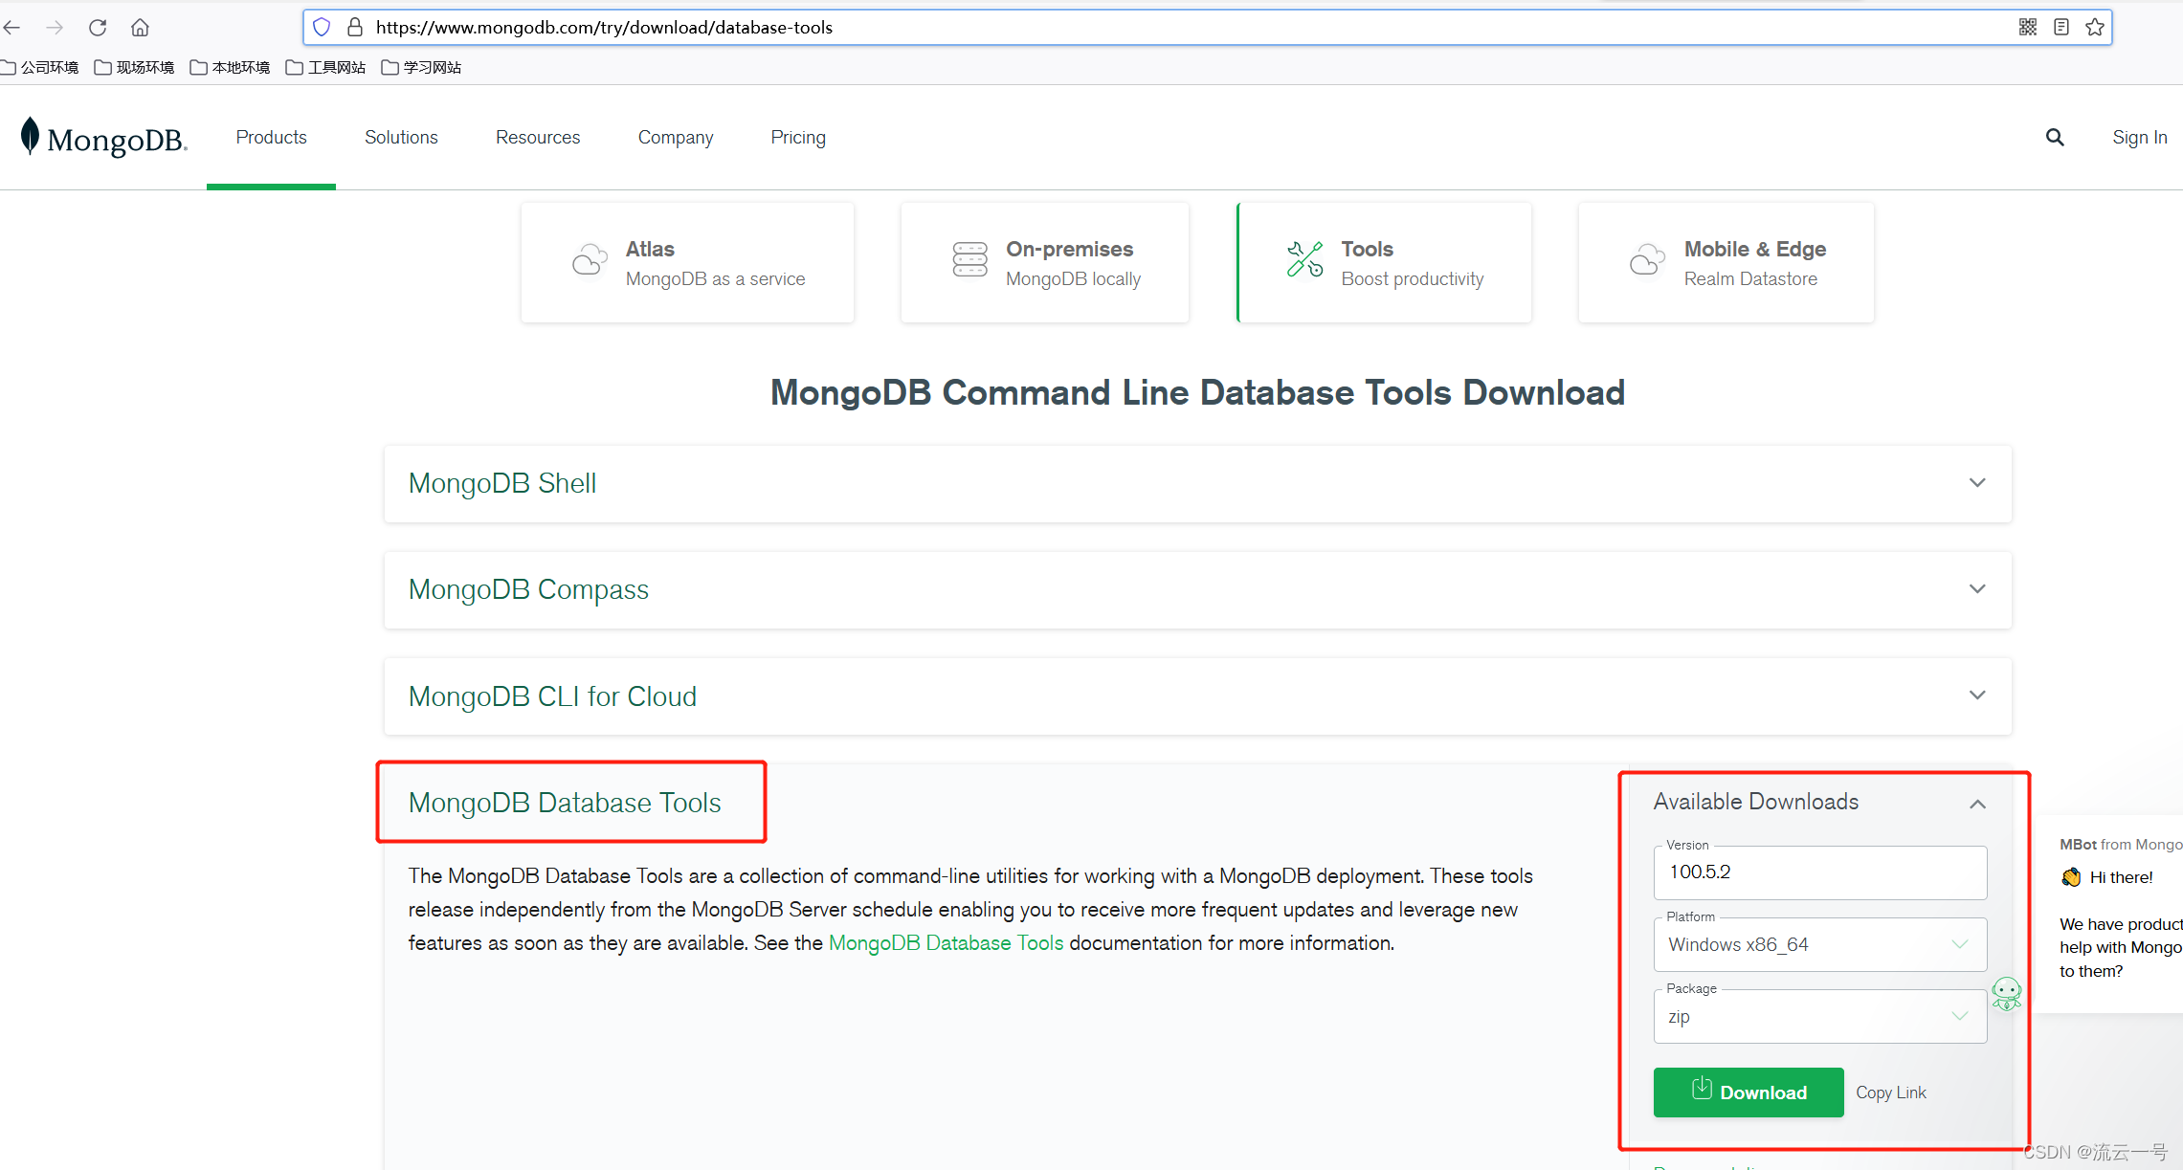Select the Tools Boost productivity card
2183x1170 pixels.
tap(1385, 262)
